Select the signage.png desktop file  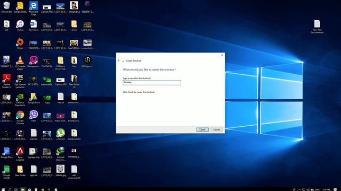click(34, 153)
